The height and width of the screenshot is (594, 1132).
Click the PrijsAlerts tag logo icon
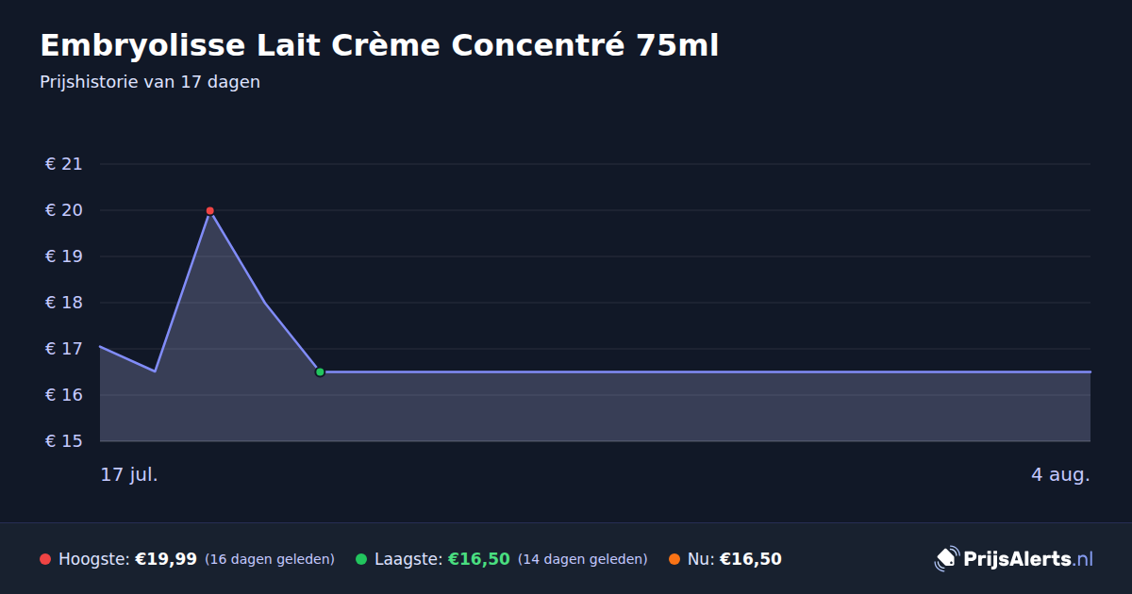tap(946, 559)
